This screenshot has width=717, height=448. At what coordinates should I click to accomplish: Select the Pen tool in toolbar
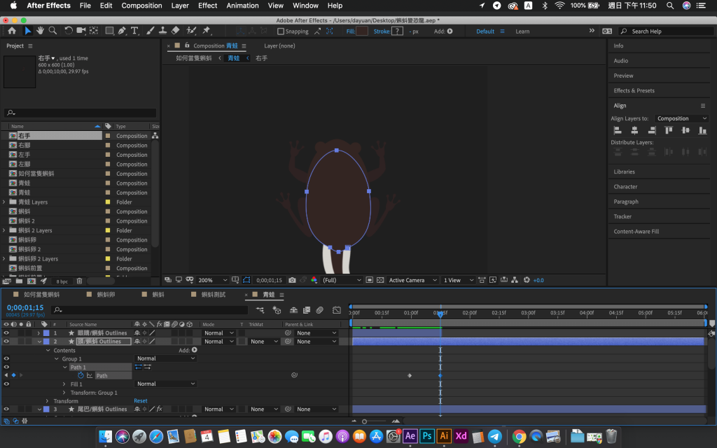coord(122,31)
